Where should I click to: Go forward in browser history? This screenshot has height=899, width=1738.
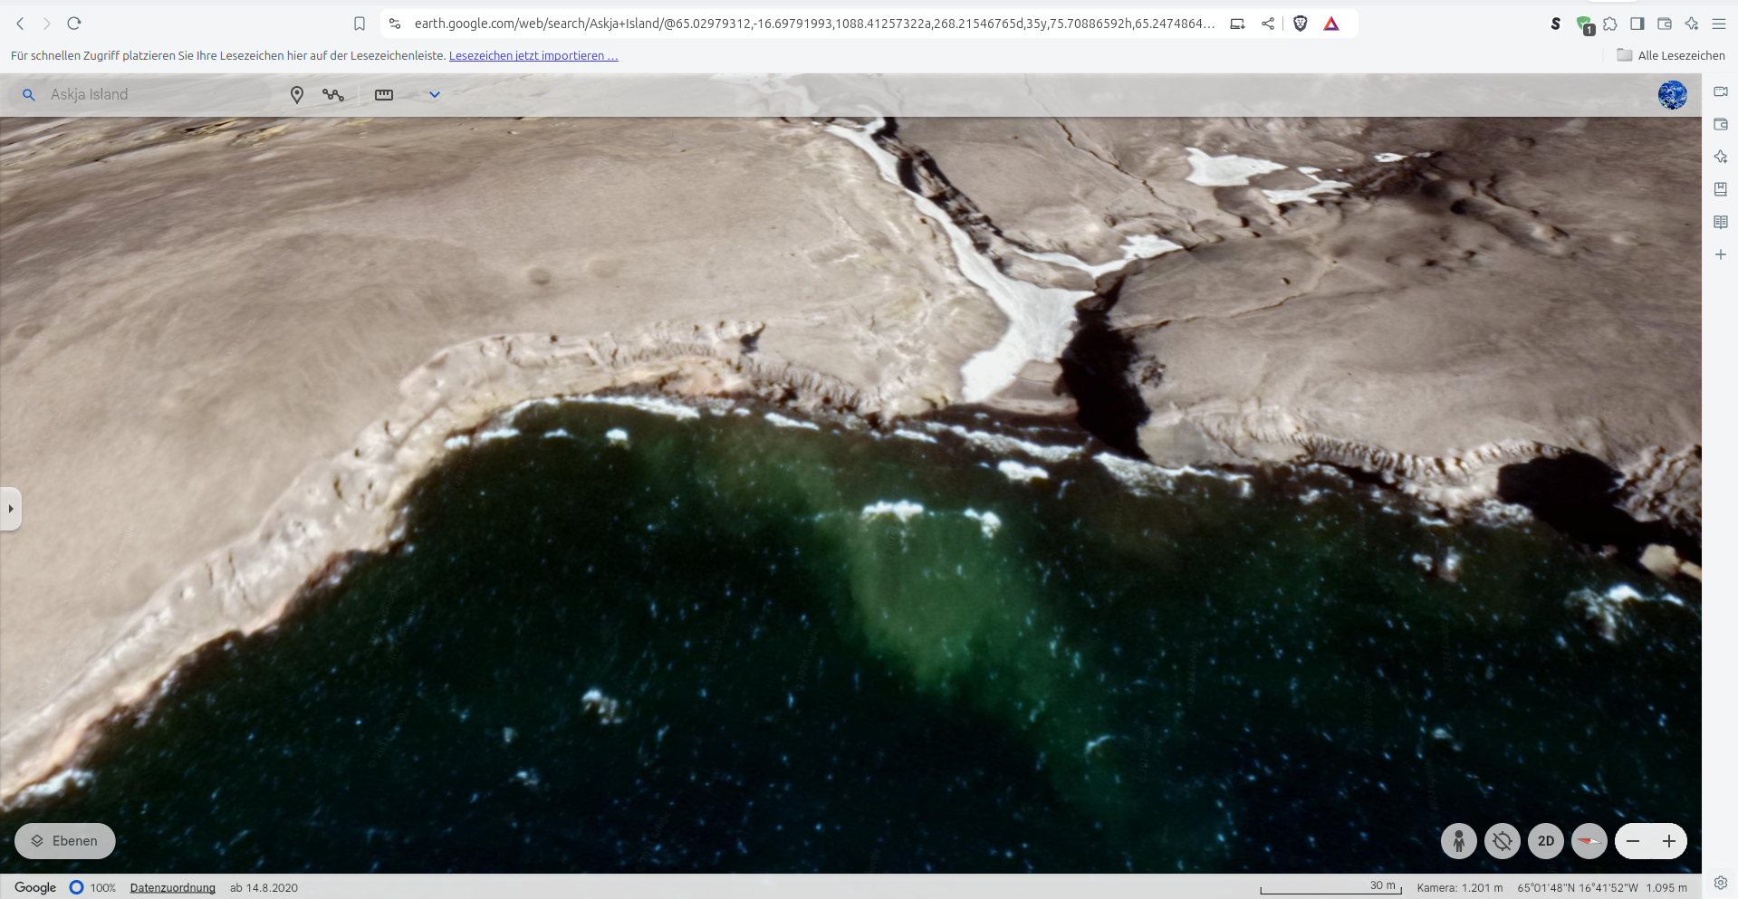pos(47,24)
